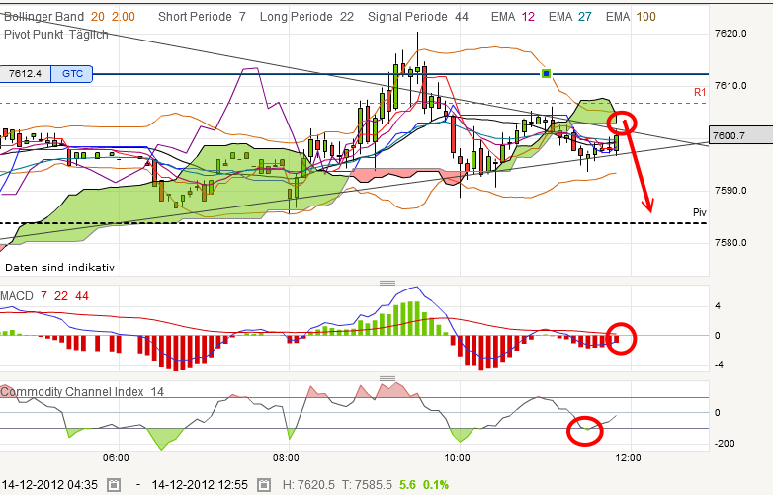The height and width of the screenshot is (495, 773).
Task: Click the start date 14-12-2012 04:35
Action: coord(49,485)
